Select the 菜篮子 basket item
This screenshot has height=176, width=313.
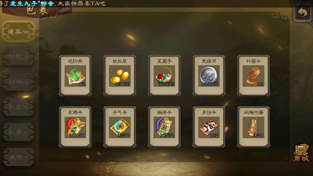tap(164, 76)
